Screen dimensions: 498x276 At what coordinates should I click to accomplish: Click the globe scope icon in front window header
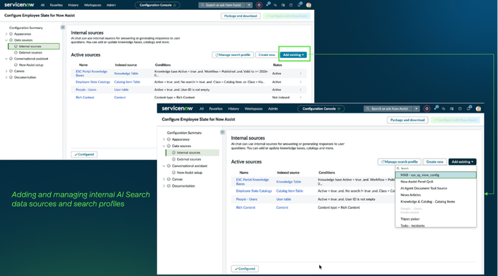pyautogui.click(x=427, y=108)
